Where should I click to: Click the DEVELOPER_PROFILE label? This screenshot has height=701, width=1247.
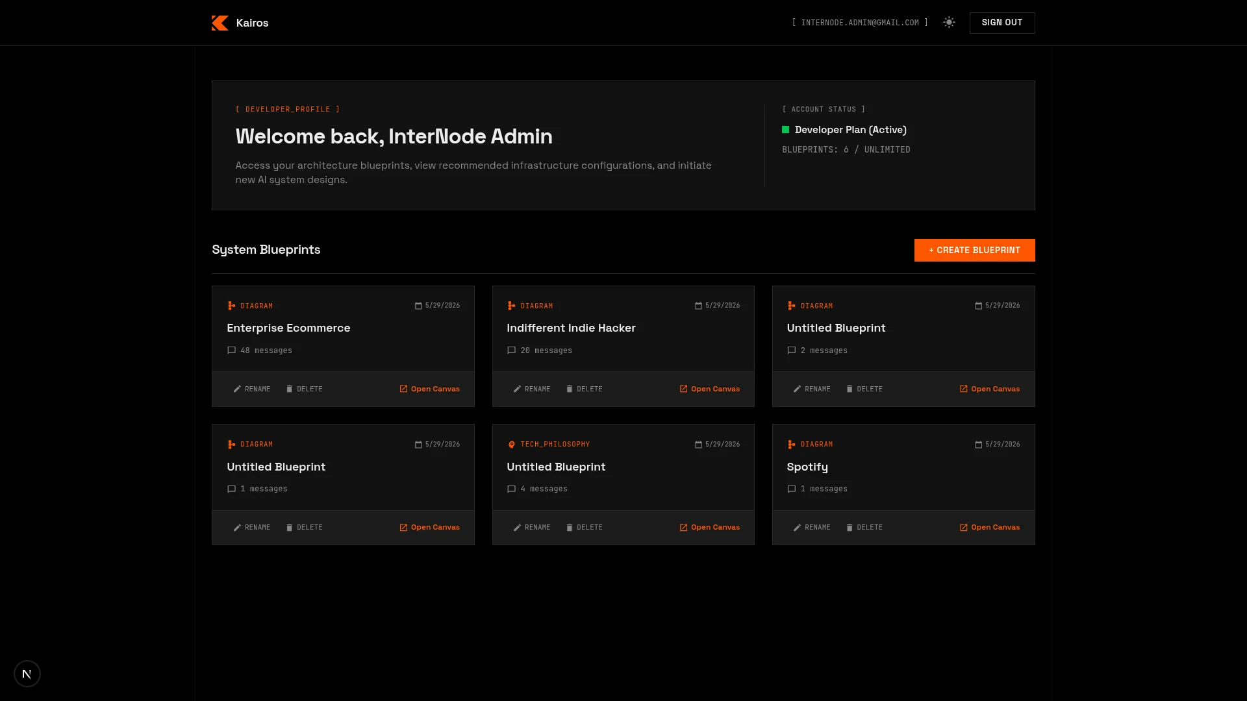tap(288, 109)
